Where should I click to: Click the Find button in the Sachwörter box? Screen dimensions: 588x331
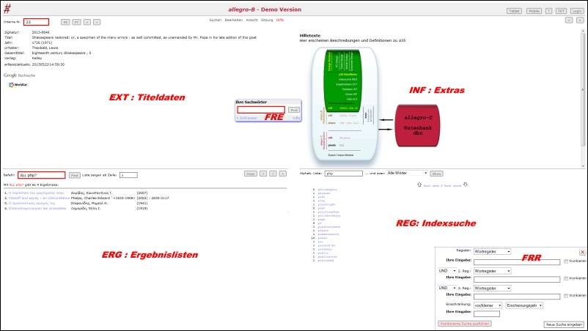click(294, 110)
